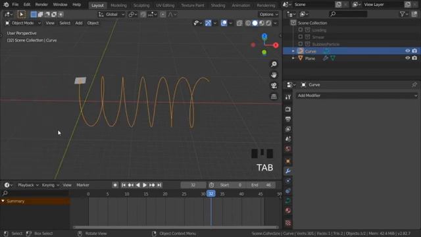Toggle auto keying record button
421x237 pixels.
click(115, 185)
